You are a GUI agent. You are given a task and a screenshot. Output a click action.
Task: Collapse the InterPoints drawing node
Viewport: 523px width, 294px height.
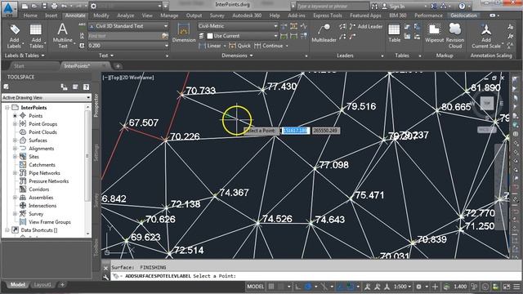[7, 108]
